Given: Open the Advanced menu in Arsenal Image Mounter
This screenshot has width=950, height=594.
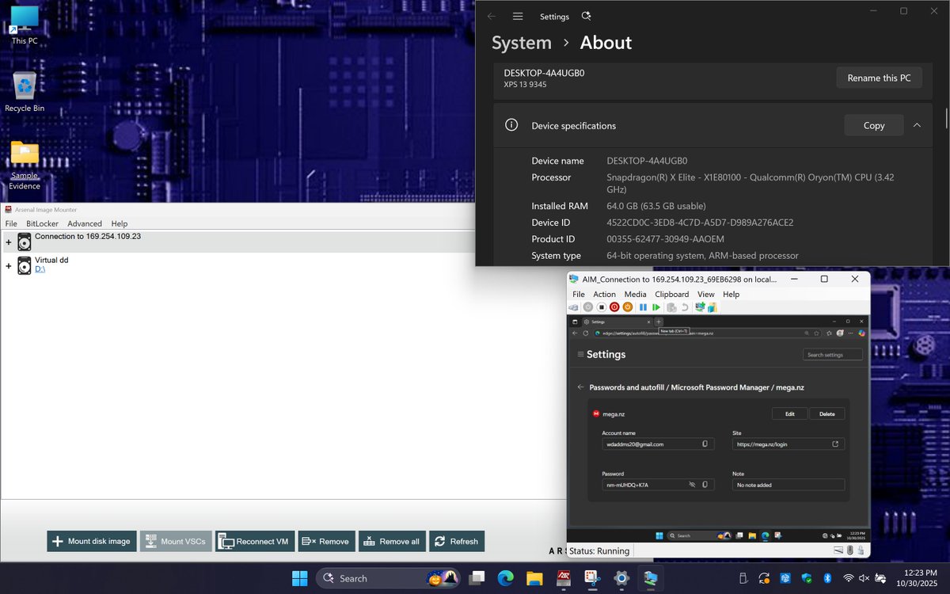Looking at the screenshot, I should point(85,223).
